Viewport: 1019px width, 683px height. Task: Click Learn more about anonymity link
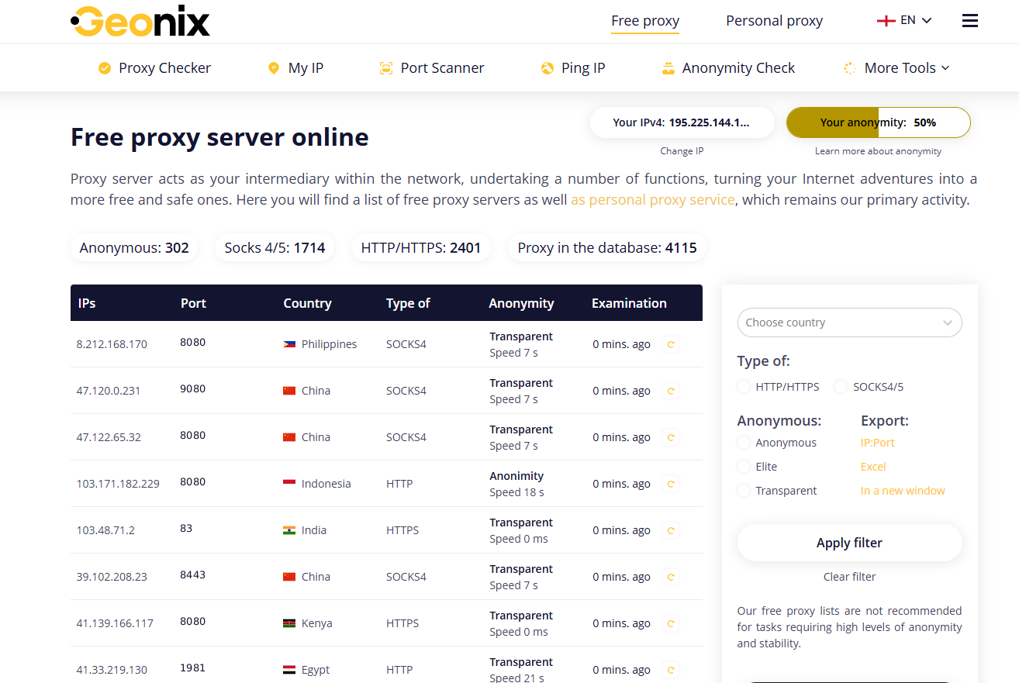pos(878,151)
